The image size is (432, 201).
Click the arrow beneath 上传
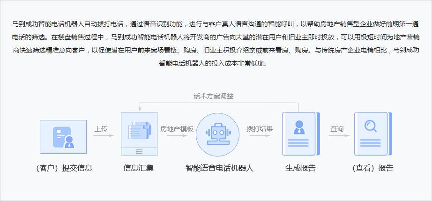click(104, 136)
